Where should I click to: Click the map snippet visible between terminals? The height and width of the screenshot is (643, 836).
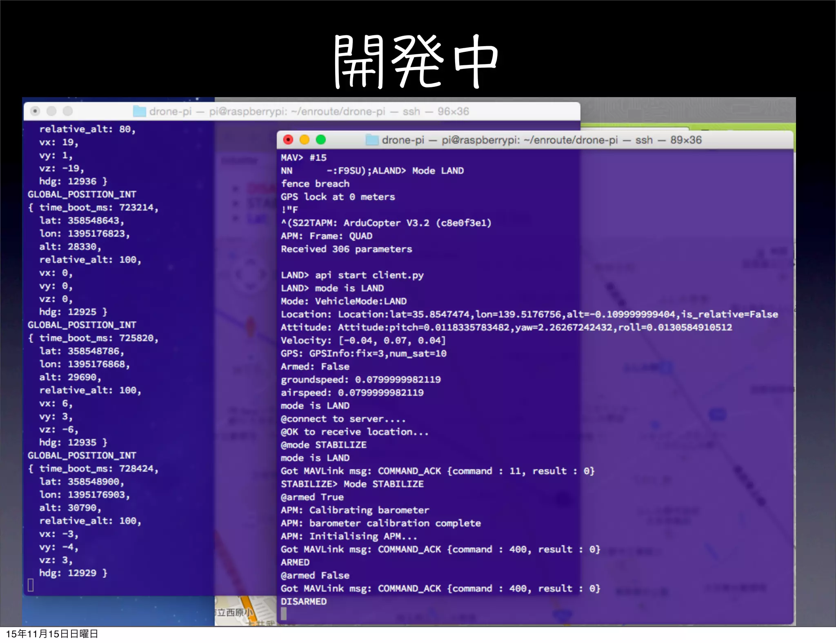pyautogui.click(x=245, y=611)
